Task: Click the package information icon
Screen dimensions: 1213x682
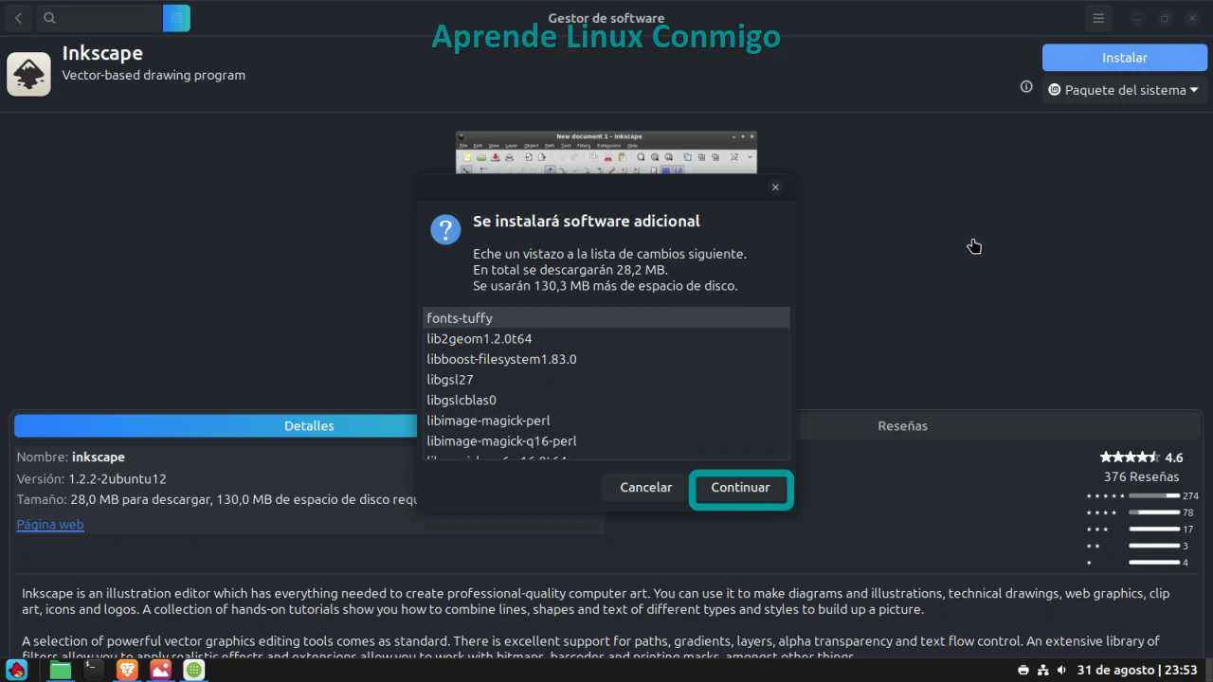Action: (x=1026, y=87)
